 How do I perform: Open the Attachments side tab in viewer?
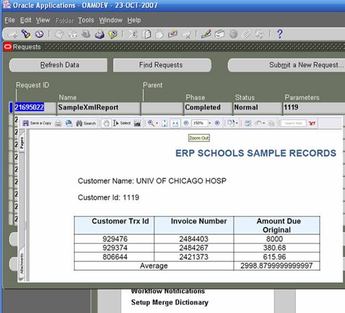tap(22, 264)
